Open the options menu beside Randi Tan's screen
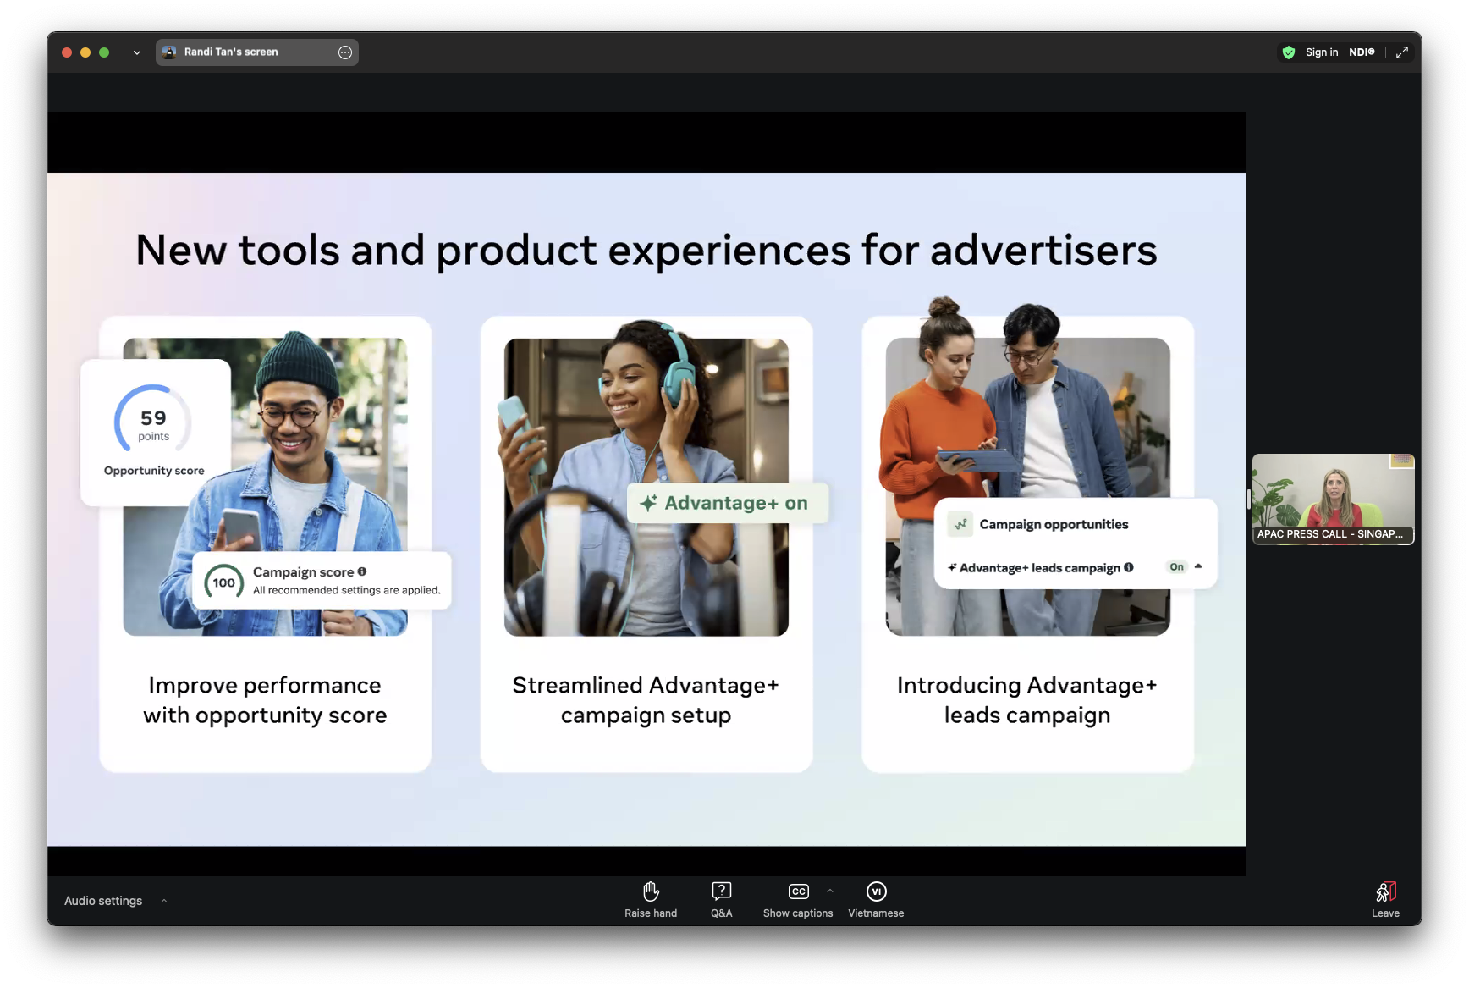Screen dimensions: 1469x988 coord(345,52)
